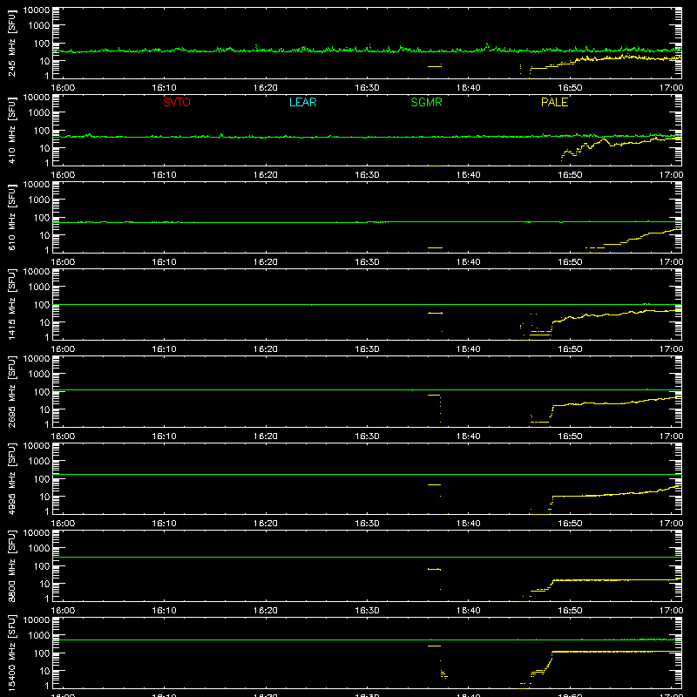Select the 8800 MHz [SFU] axis label

(x=12, y=566)
